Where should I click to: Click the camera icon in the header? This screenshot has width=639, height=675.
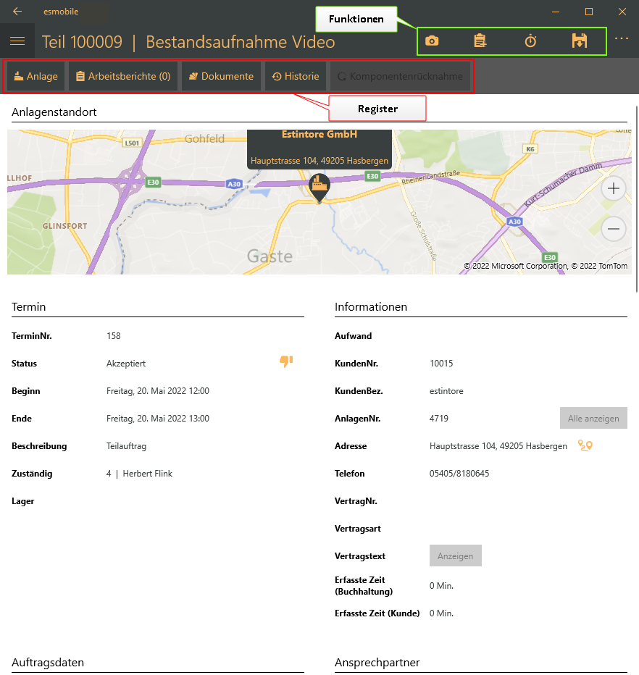(432, 41)
